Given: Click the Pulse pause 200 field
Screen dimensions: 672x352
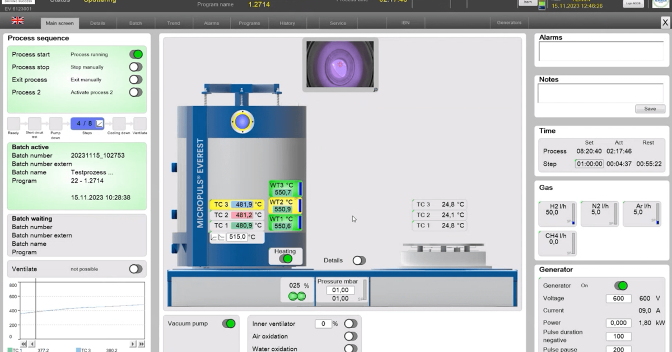Looking at the screenshot, I should pos(619,350).
